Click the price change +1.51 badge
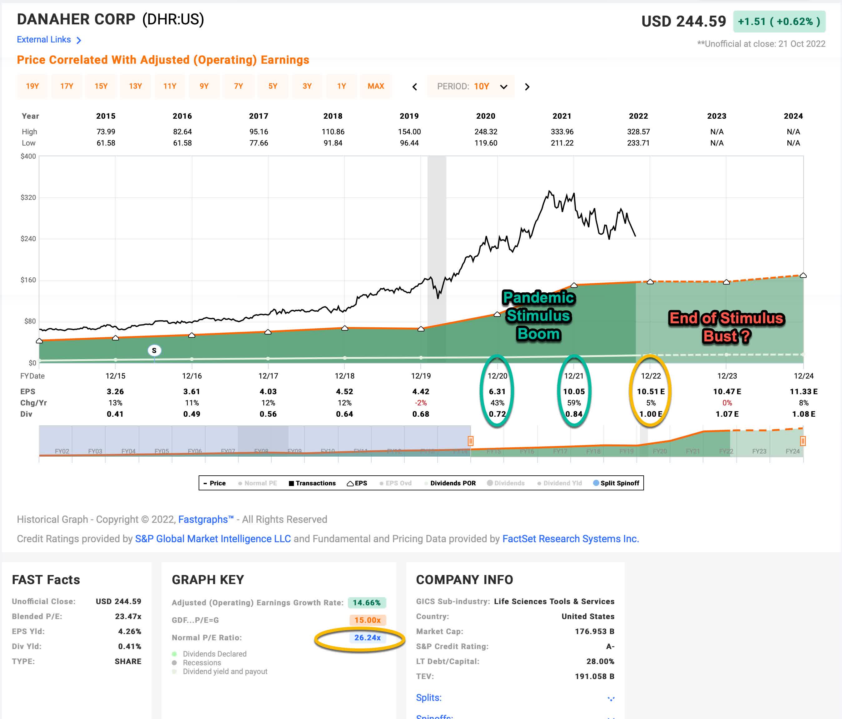 pos(779,22)
